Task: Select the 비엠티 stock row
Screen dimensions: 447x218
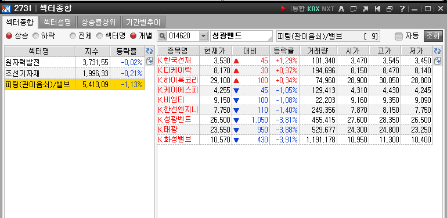Action: (x=295, y=100)
